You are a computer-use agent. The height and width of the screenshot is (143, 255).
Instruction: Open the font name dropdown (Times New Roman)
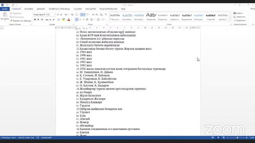pyautogui.click(x=46, y=15)
